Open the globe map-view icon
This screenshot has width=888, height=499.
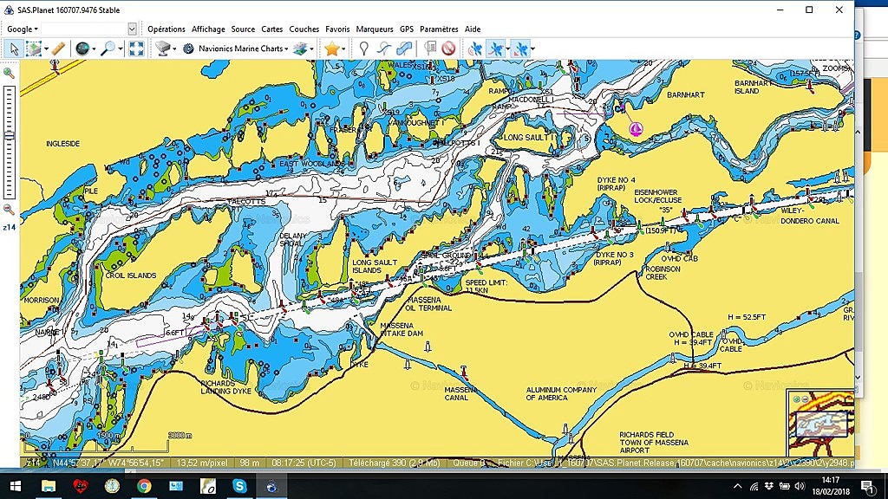coord(82,49)
